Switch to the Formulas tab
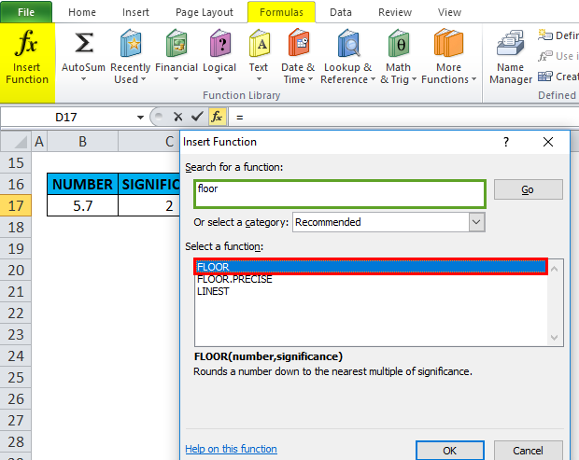 (281, 12)
